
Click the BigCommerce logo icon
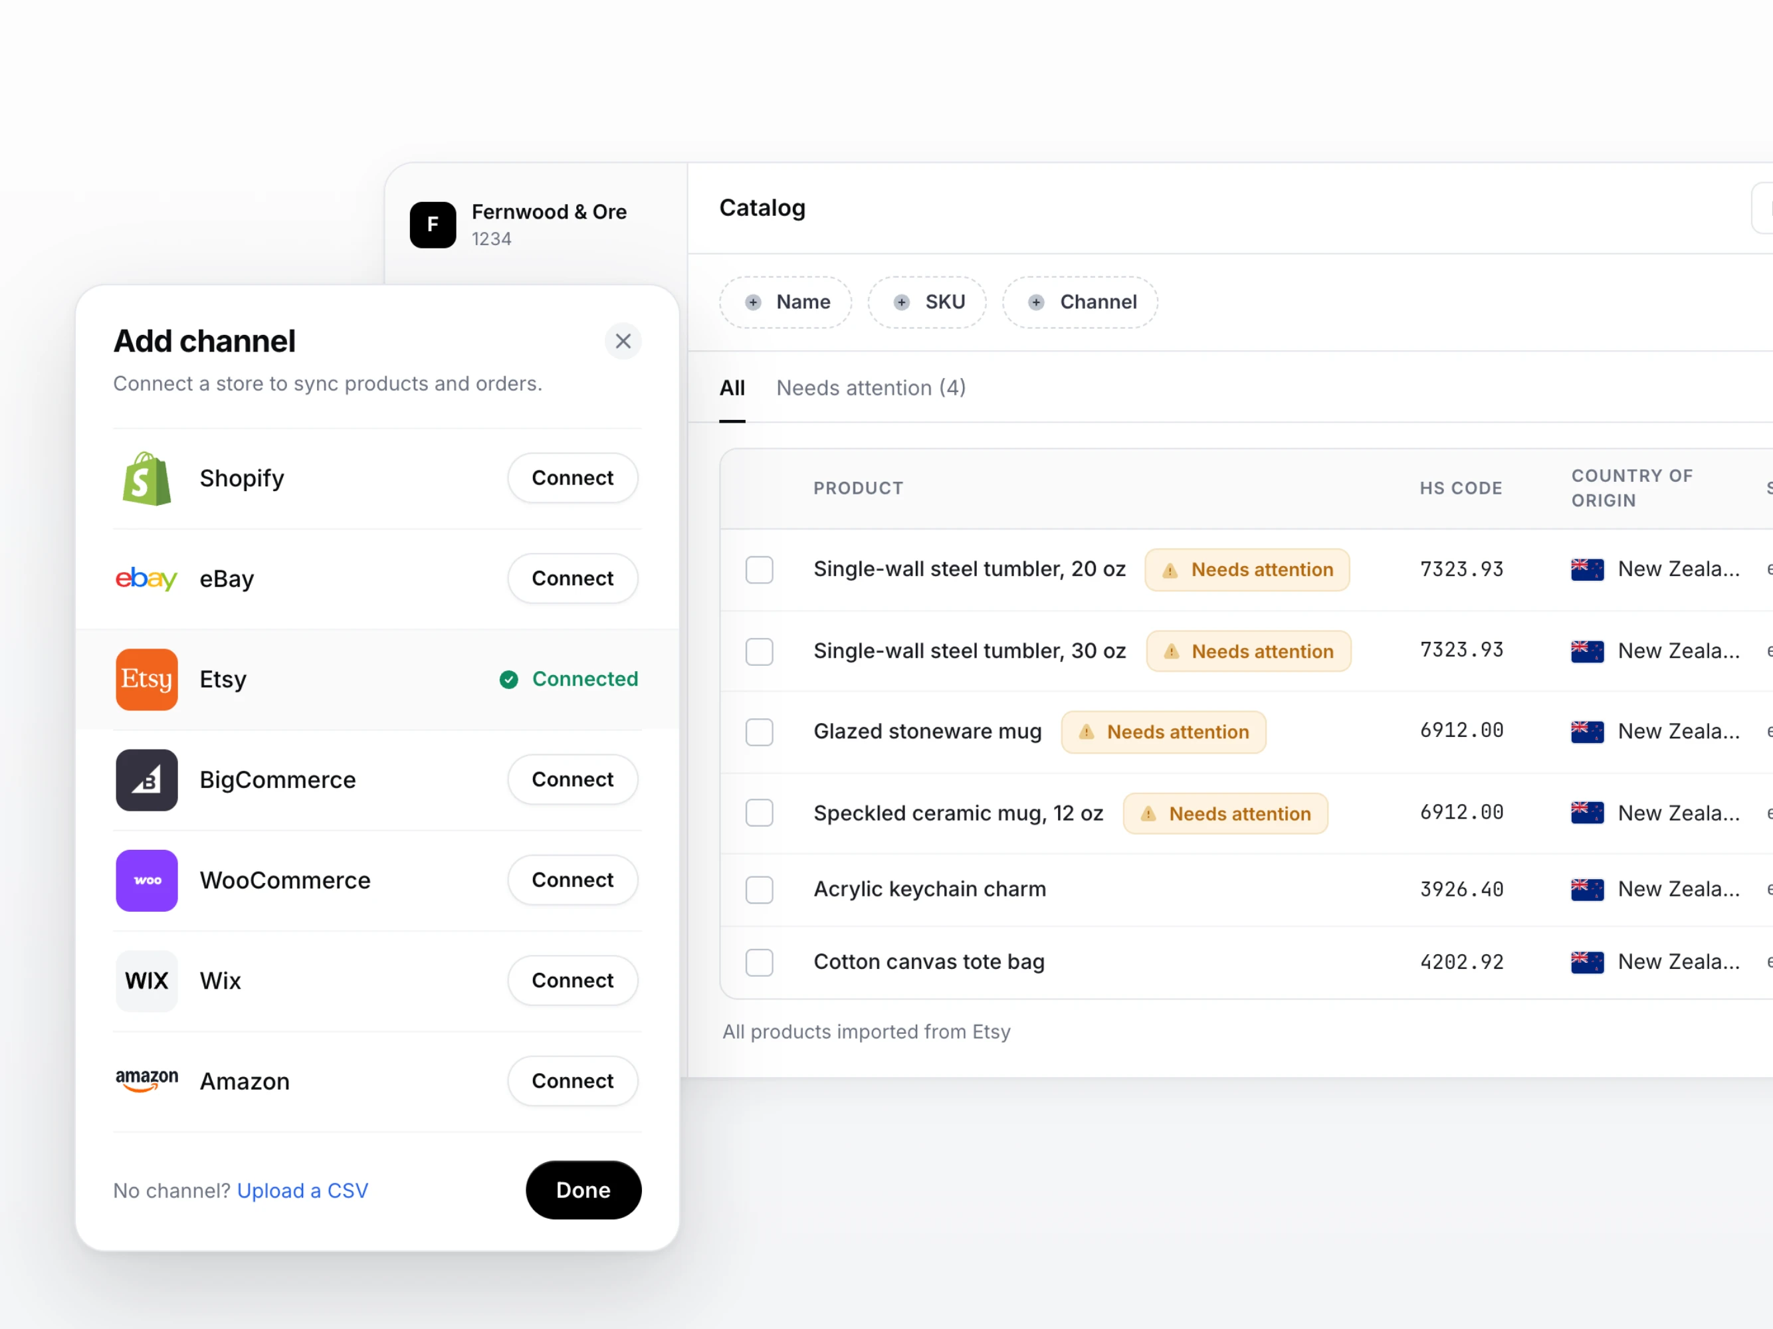click(147, 780)
